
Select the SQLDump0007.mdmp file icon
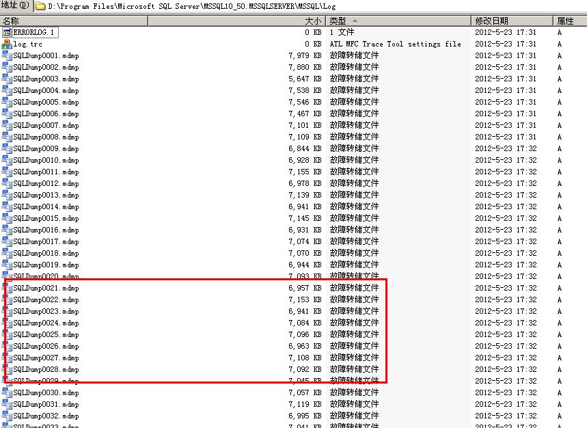click(7, 125)
